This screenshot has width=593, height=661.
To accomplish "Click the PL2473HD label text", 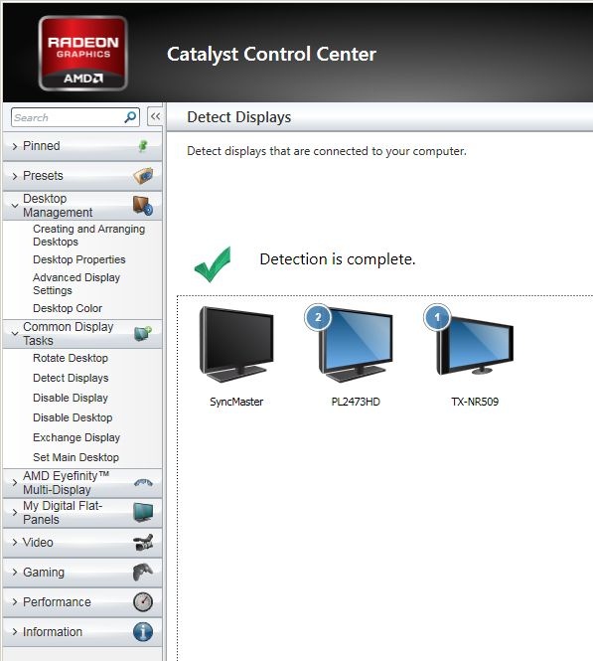I will click(x=356, y=402).
